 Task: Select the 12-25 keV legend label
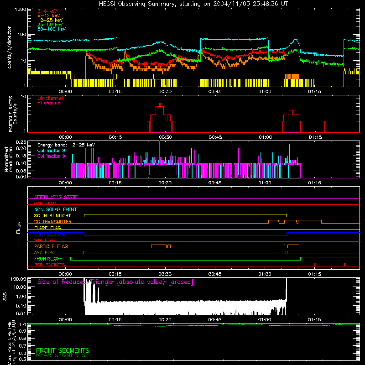pyautogui.click(x=50, y=20)
